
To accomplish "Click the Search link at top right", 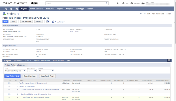I will click(x=168, y=14).
